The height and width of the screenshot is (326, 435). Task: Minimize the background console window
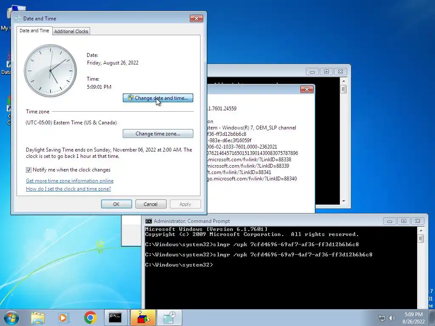pyautogui.click(x=312, y=72)
